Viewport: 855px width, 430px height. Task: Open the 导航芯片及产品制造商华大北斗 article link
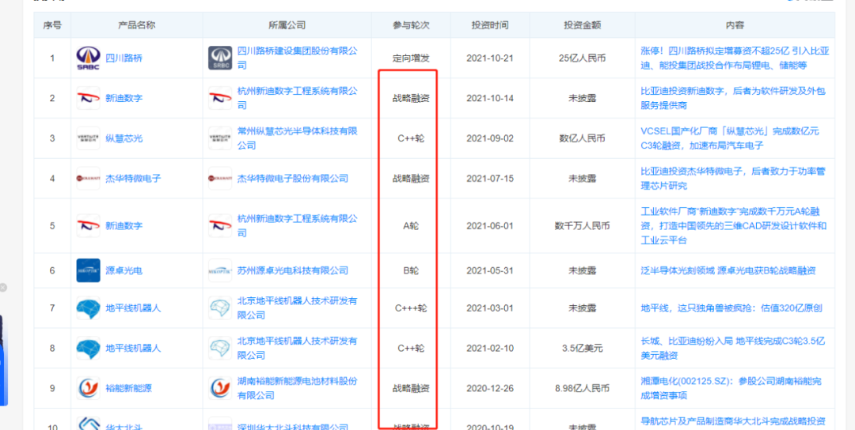[x=733, y=421]
